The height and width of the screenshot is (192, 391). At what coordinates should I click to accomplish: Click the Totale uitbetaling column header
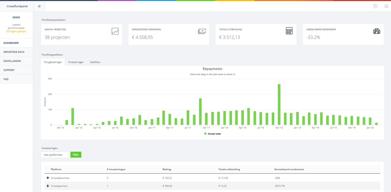pyautogui.click(x=229, y=169)
